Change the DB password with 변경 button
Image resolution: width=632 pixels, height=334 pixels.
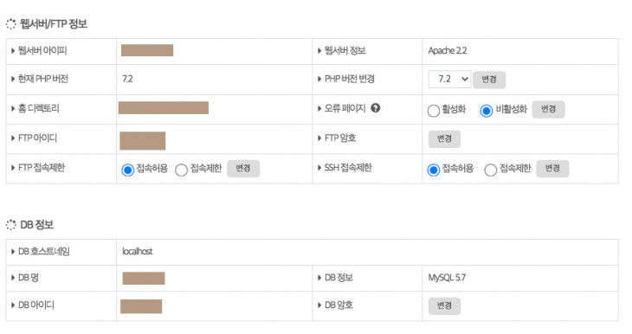(444, 305)
